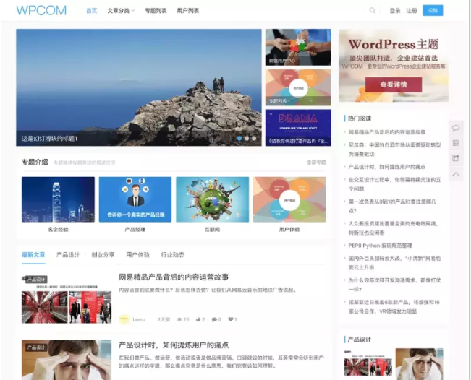Open hot read 为什么你每次和开发沟通需求 in sidebar
Viewport: 471px width, 380px height.
point(394,285)
